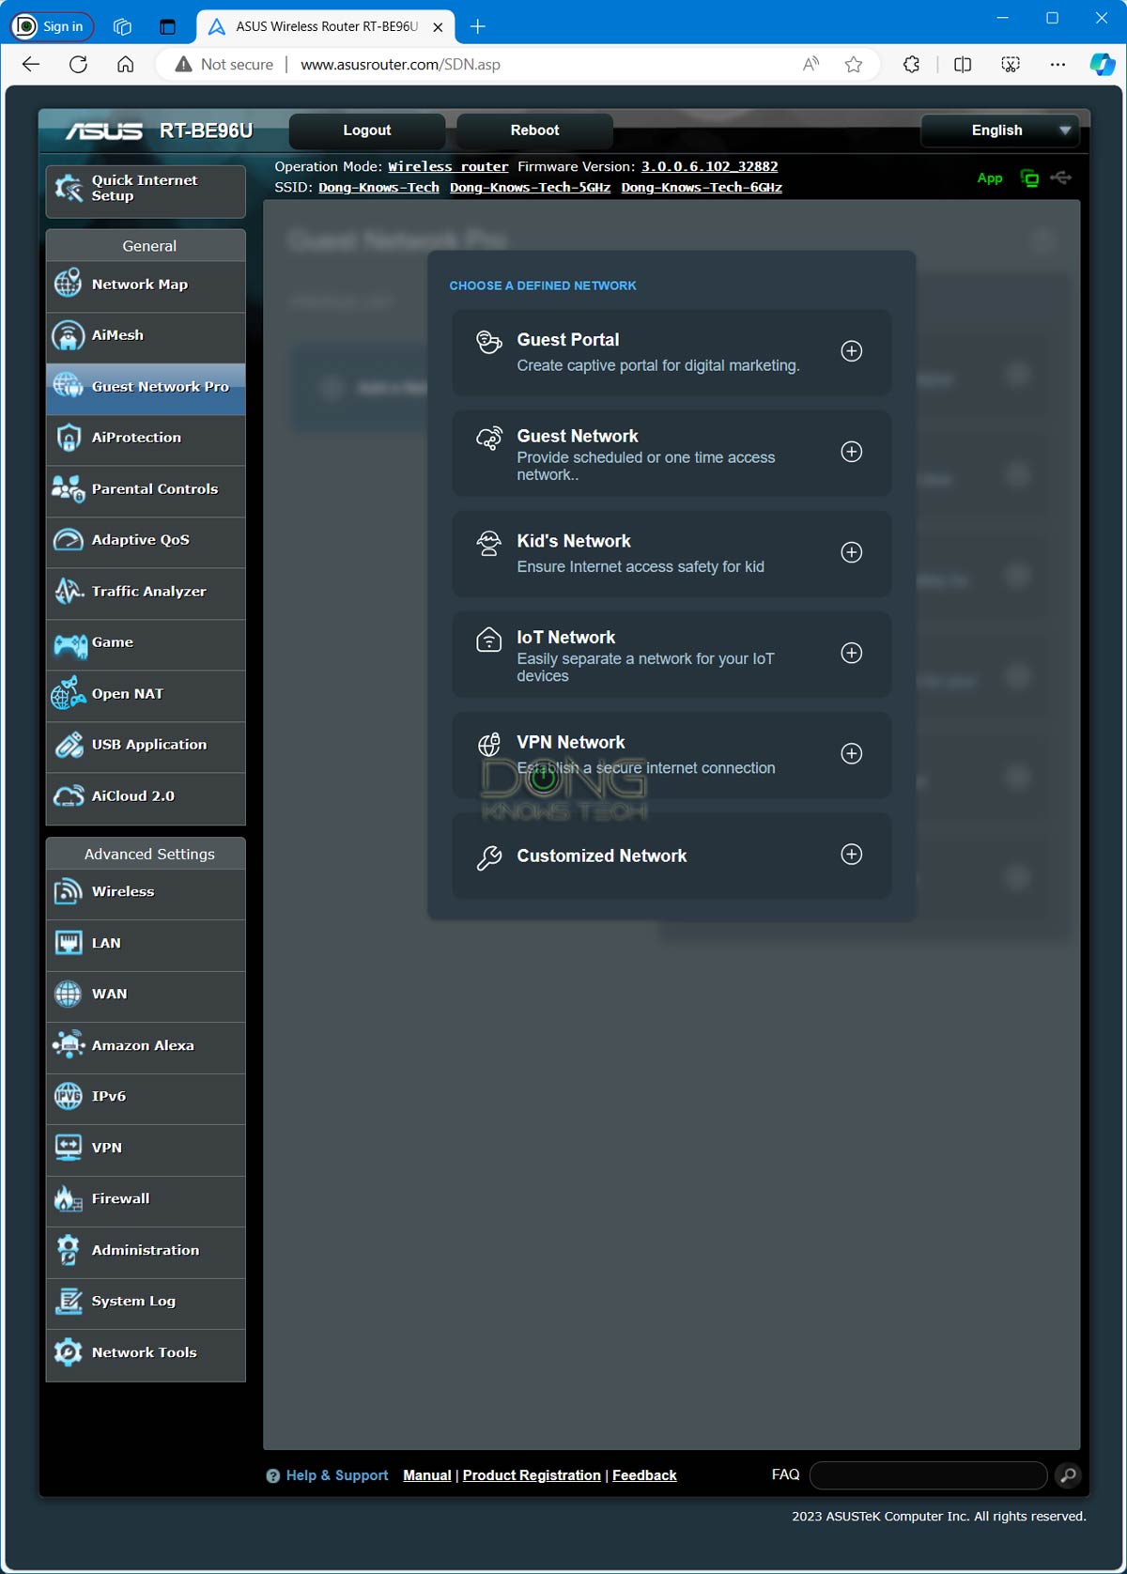Open the Feedback link
Viewport: 1127px width, 1574px height.
coord(644,1475)
